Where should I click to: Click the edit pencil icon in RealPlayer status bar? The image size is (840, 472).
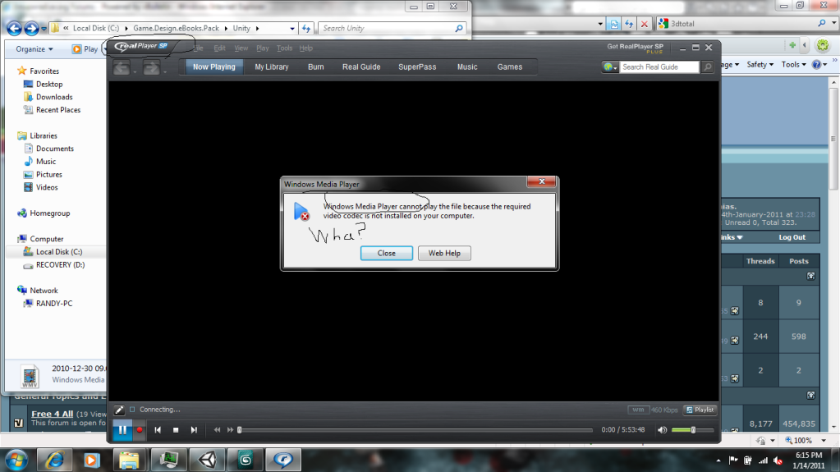point(119,410)
